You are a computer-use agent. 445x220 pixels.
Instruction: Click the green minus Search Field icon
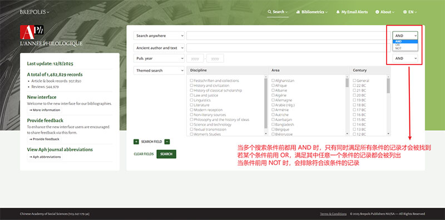coord(167,142)
